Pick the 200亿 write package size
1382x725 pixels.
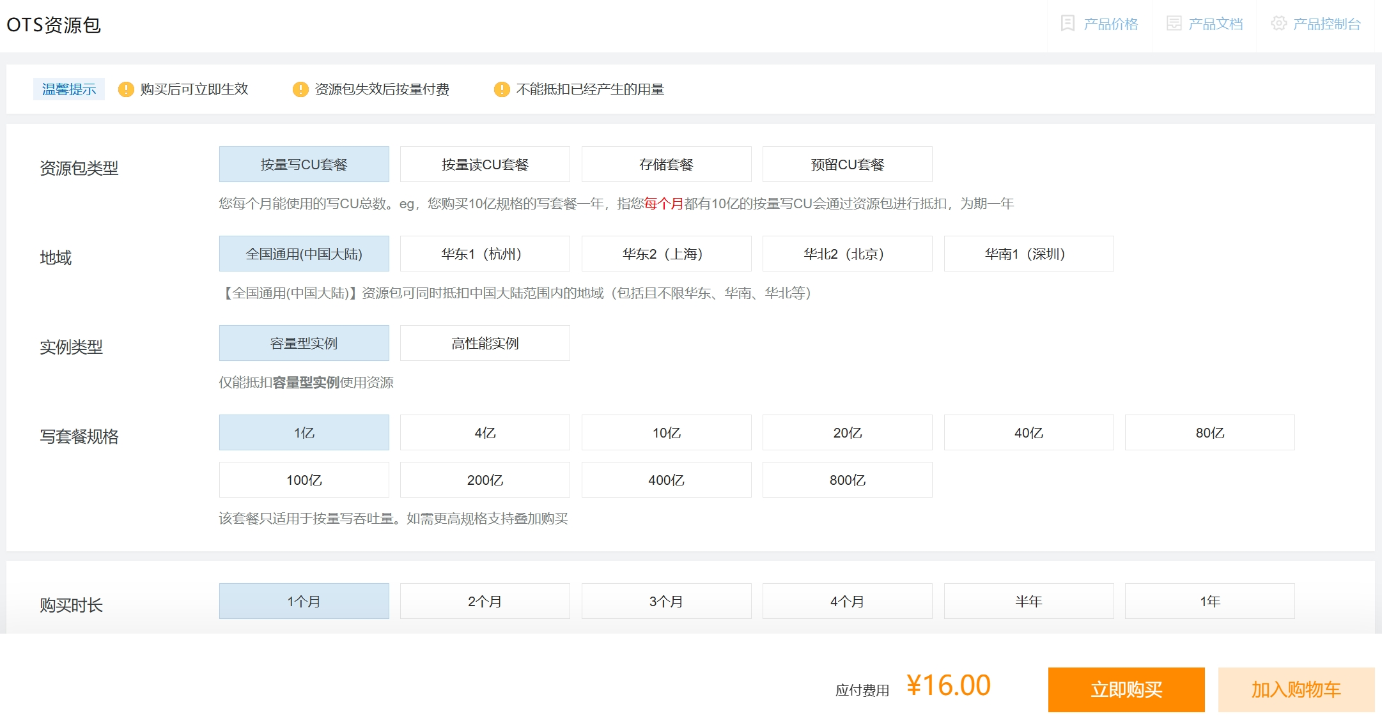point(485,480)
